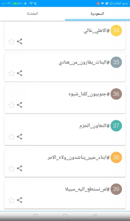This screenshot has height=221, width=130.
Task: Share hashtag ranked 37
Action: pos(19,137)
